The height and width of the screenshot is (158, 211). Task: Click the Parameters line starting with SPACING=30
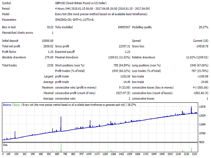click(x=75, y=19)
